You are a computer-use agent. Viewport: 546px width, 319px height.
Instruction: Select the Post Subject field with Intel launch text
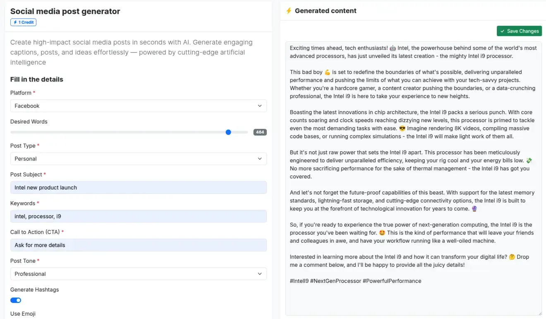[x=138, y=187]
